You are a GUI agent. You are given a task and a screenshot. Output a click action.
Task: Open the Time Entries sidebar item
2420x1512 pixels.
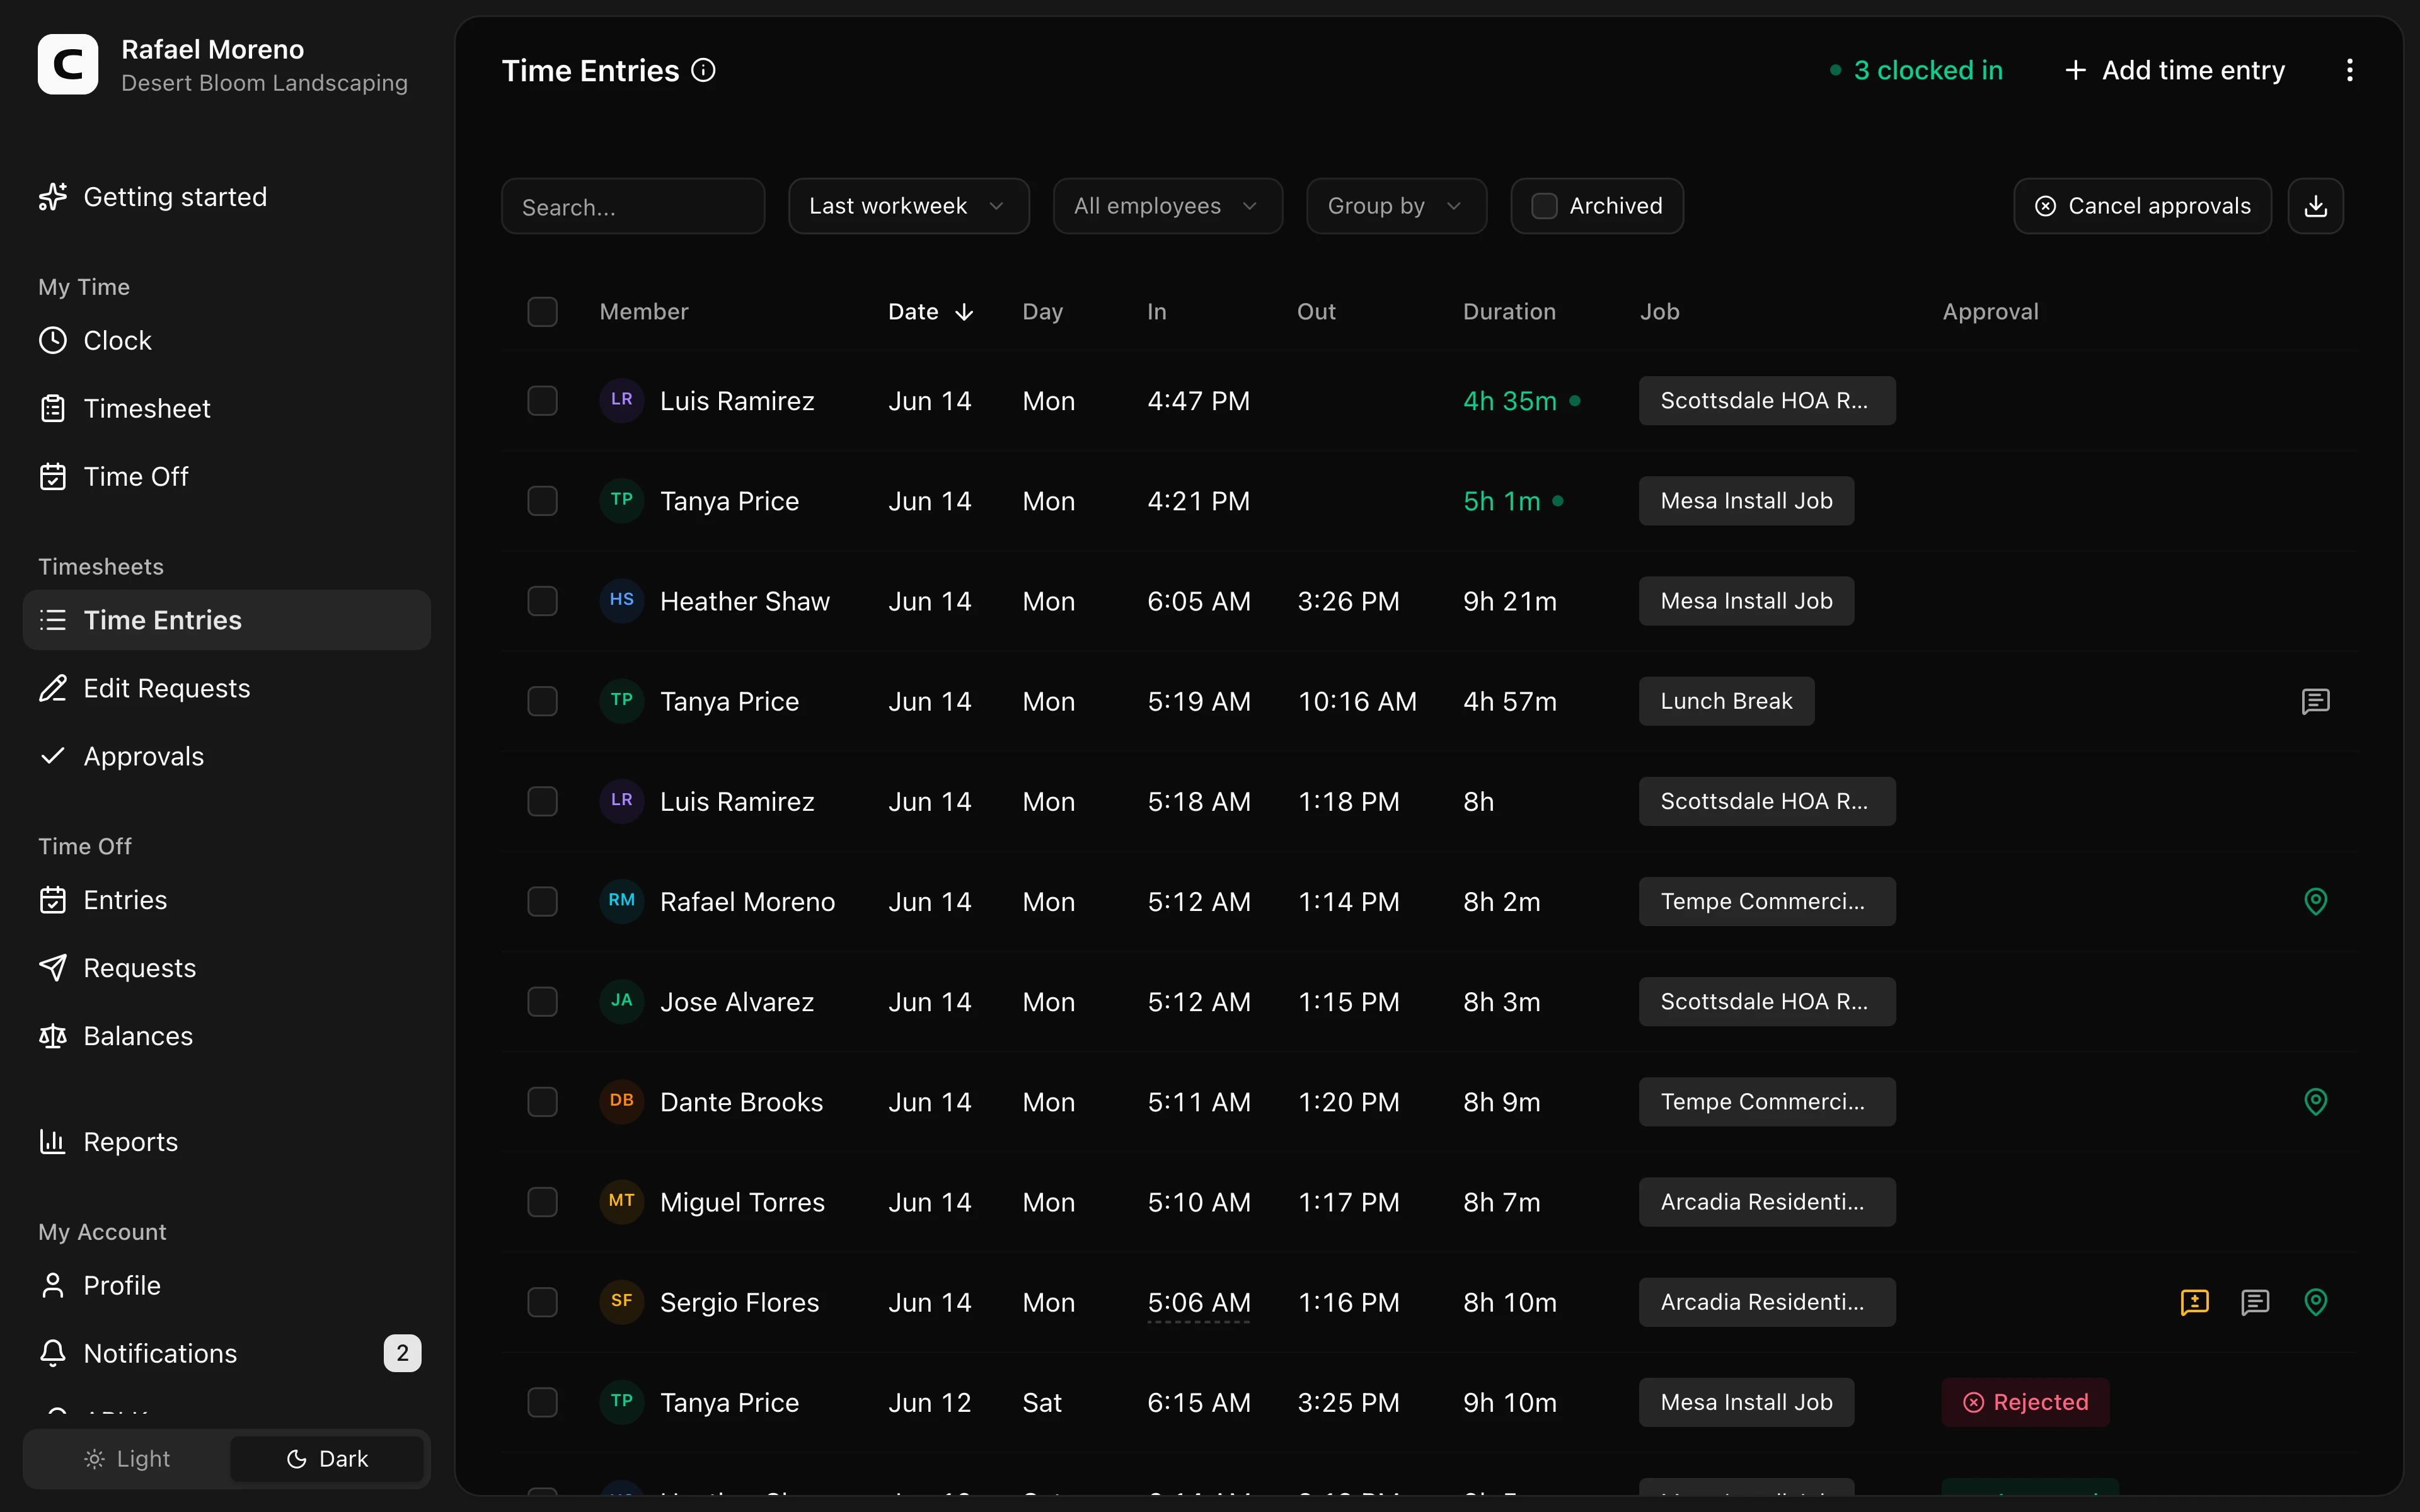pos(226,620)
